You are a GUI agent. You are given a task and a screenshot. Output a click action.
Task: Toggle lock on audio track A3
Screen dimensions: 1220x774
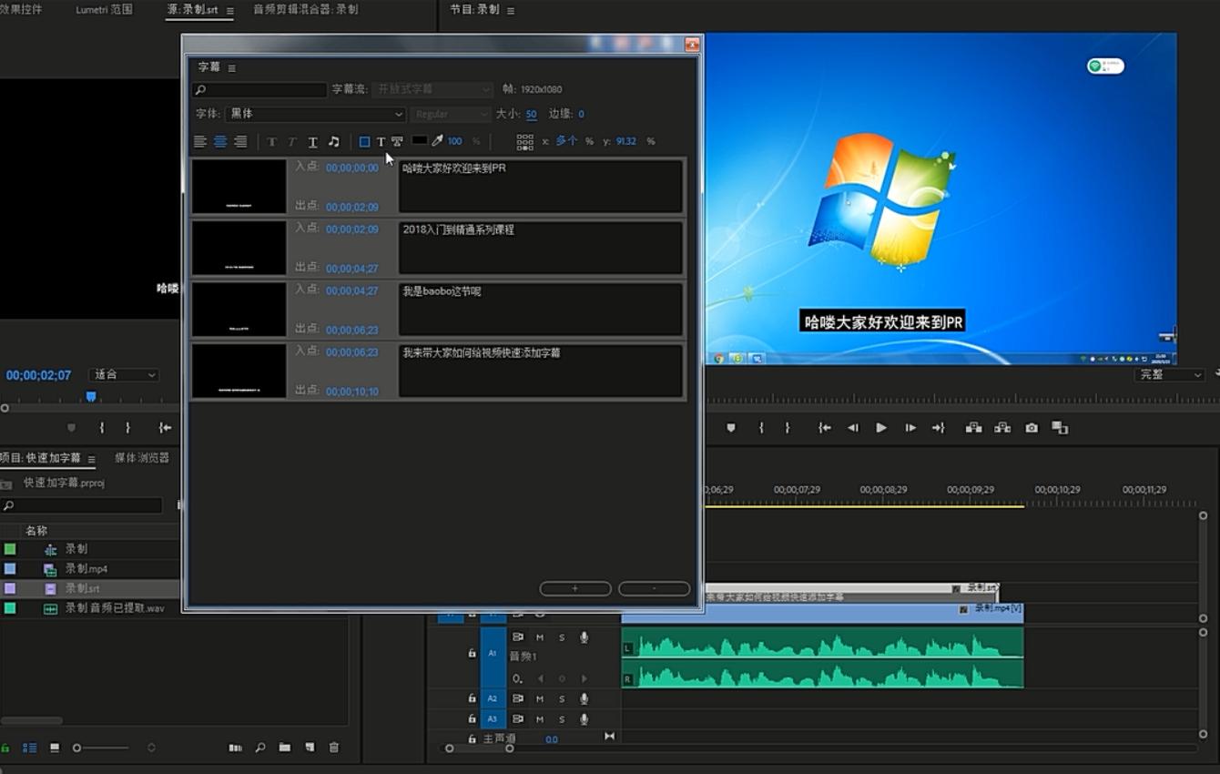472,719
